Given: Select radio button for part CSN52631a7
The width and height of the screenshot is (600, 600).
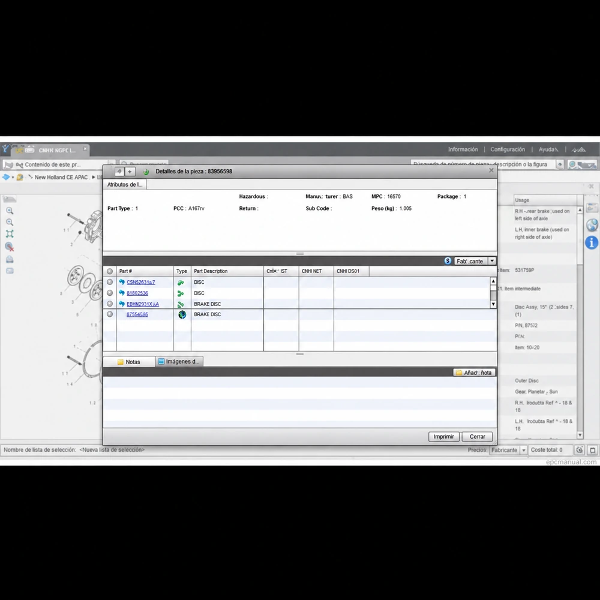Looking at the screenshot, I should (x=110, y=282).
